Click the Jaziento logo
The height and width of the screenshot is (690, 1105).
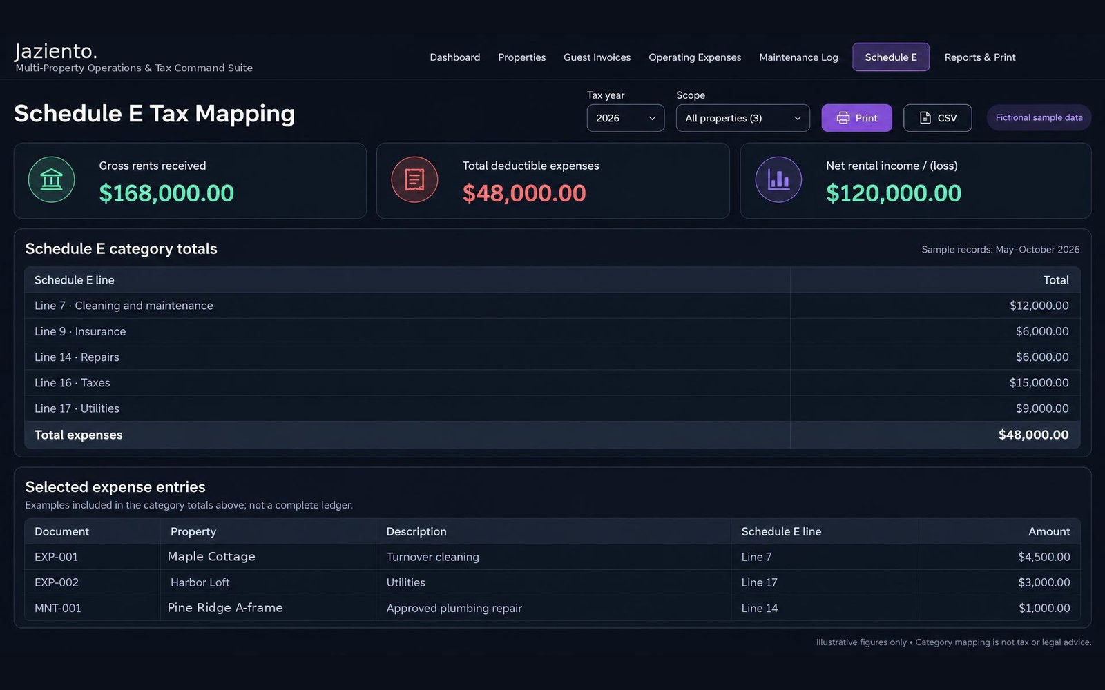click(56, 51)
